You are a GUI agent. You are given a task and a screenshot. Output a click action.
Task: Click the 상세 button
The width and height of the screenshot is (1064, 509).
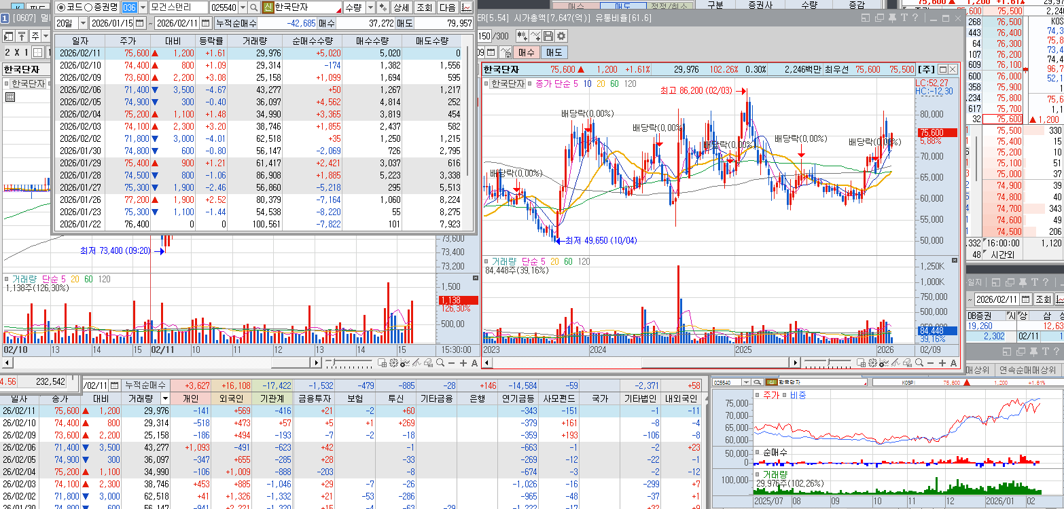(402, 7)
